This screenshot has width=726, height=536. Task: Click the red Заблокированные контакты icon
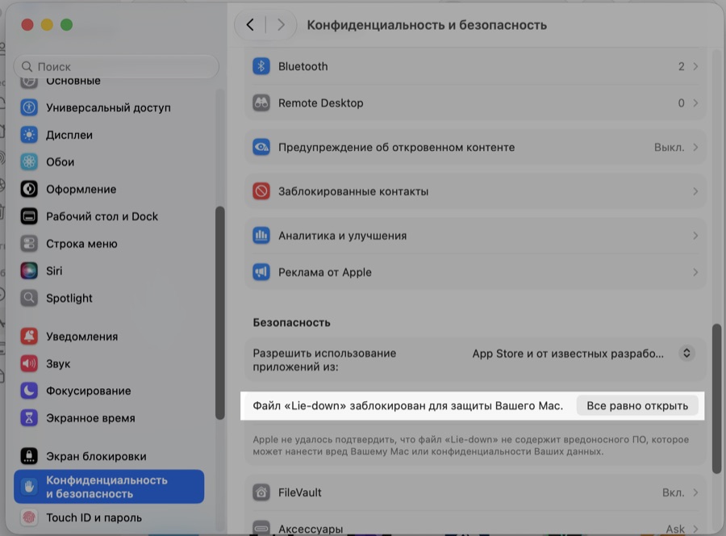(261, 191)
